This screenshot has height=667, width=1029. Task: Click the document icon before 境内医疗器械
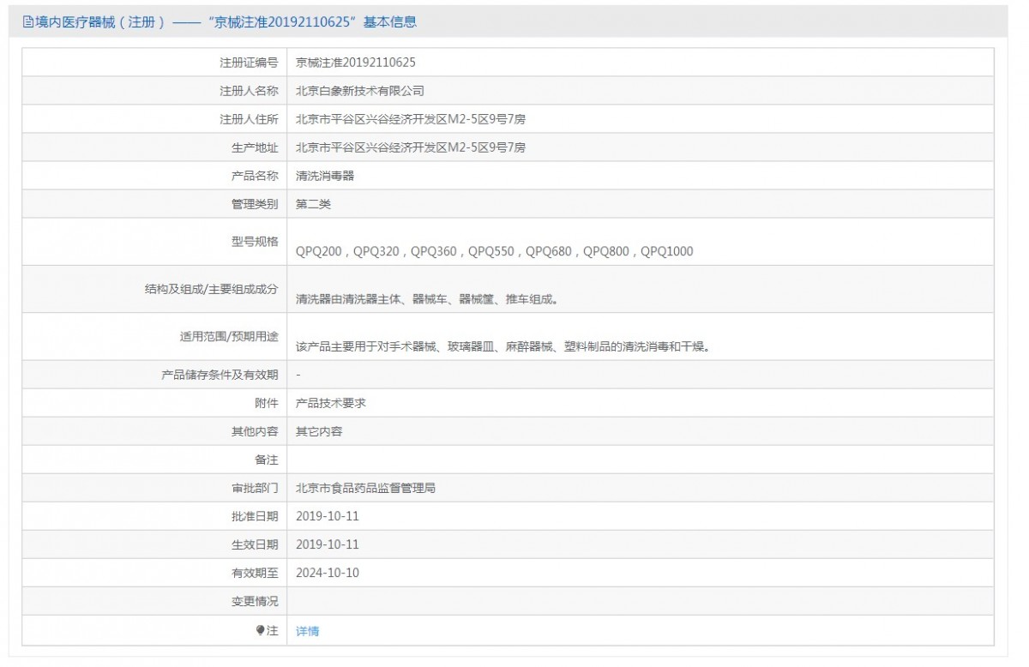pos(27,22)
